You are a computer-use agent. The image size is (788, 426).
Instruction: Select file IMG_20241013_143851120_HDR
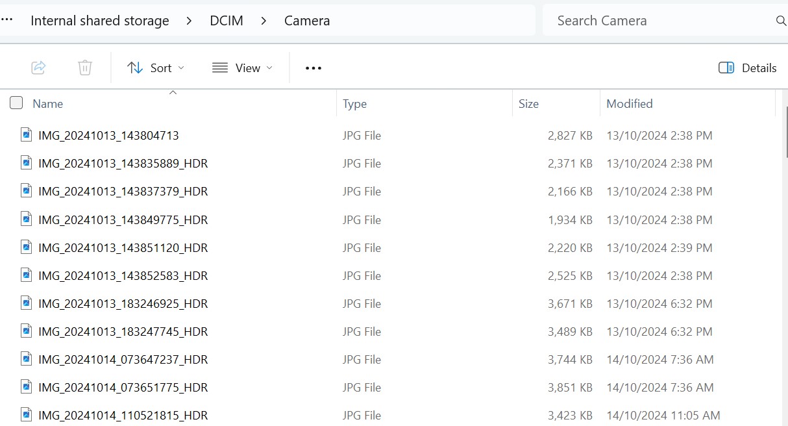(x=123, y=247)
